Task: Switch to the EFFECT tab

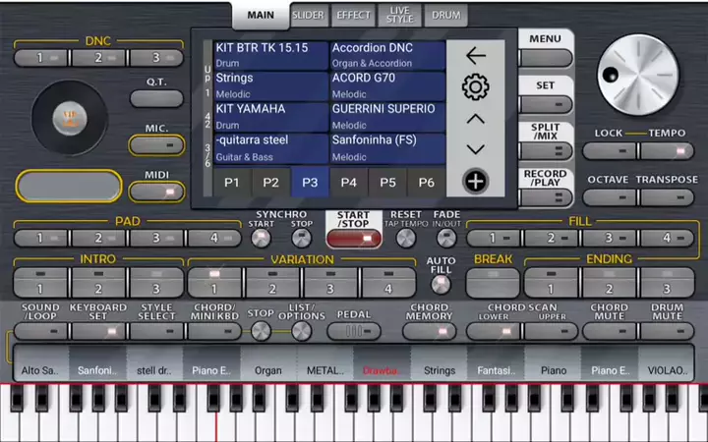Action: tap(353, 16)
